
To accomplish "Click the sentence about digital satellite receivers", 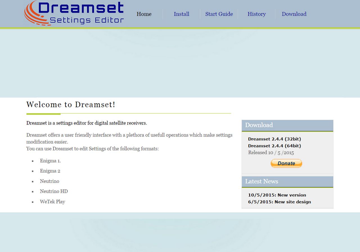I will [87, 123].
